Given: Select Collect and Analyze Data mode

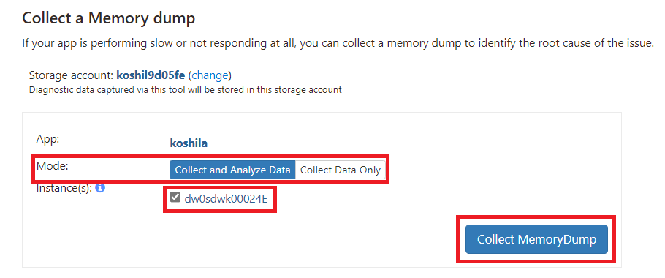Looking at the screenshot, I should click(x=232, y=170).
